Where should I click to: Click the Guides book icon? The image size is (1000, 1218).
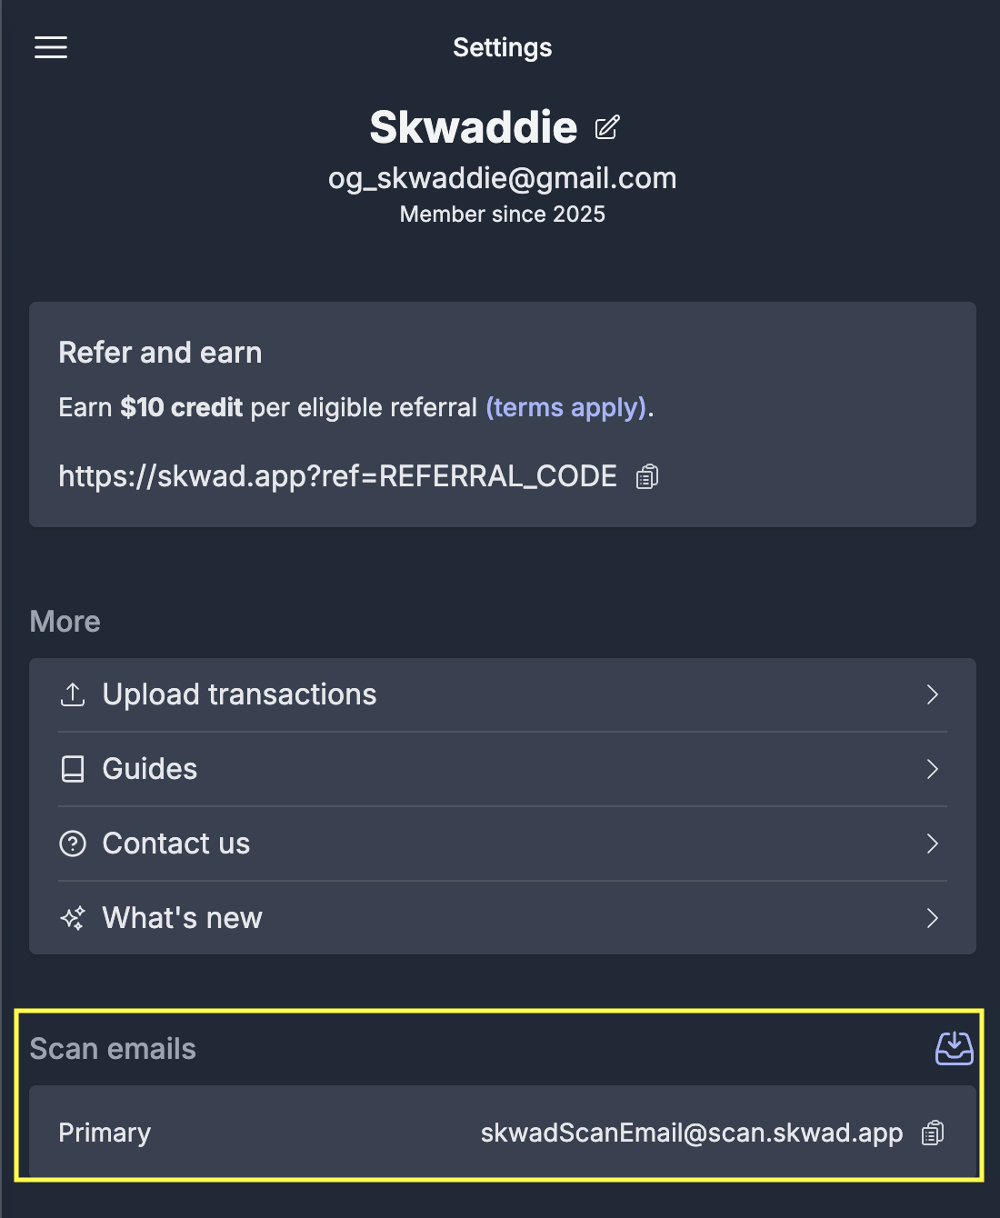73,769
